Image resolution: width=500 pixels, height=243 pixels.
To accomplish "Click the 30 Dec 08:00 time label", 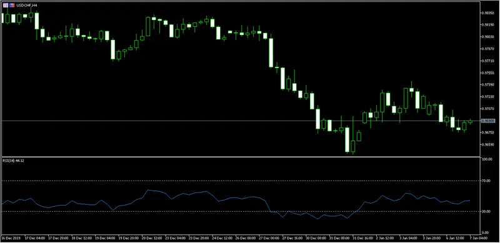I will (317, 237).
